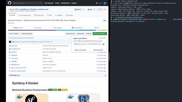Screen dimensions: 182x102
Task: Switch to the Pull requests tab
Action: click(x=24, y=15)
